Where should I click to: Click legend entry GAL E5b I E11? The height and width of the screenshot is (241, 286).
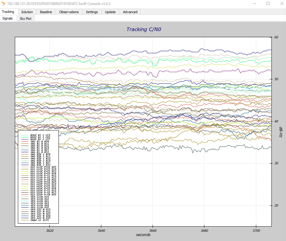coord(36,156)
